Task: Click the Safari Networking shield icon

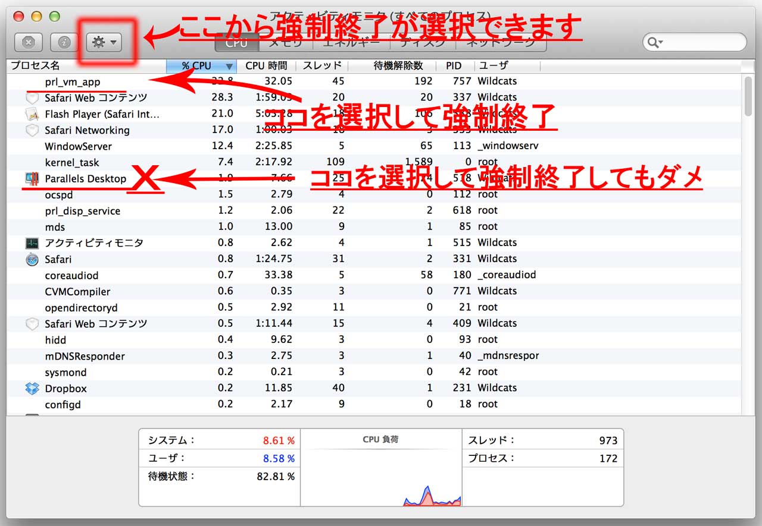Action: click(32, 130)
